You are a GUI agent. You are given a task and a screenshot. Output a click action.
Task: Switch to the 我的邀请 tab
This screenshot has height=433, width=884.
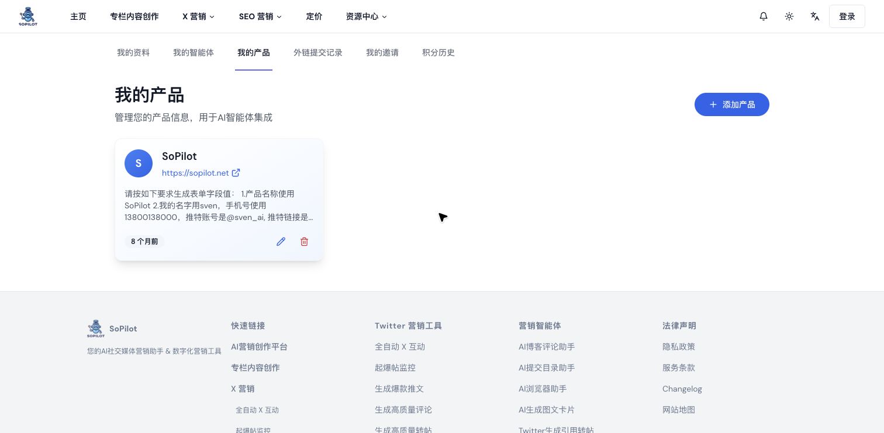[382, 53]
